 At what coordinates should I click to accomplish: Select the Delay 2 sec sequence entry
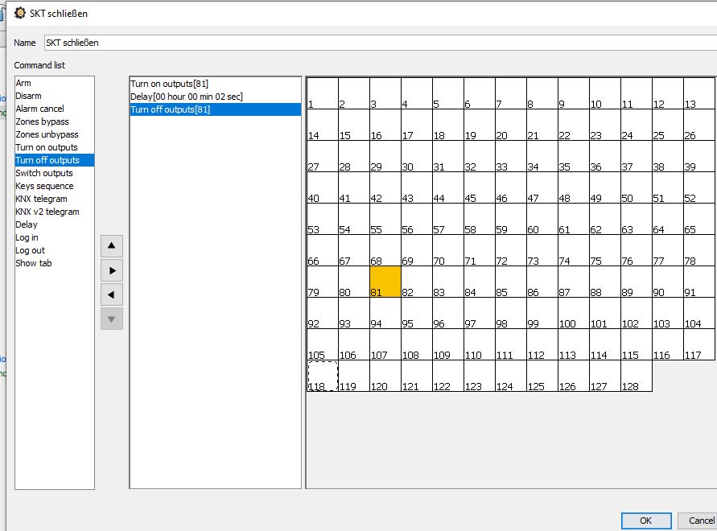point(187,97)
